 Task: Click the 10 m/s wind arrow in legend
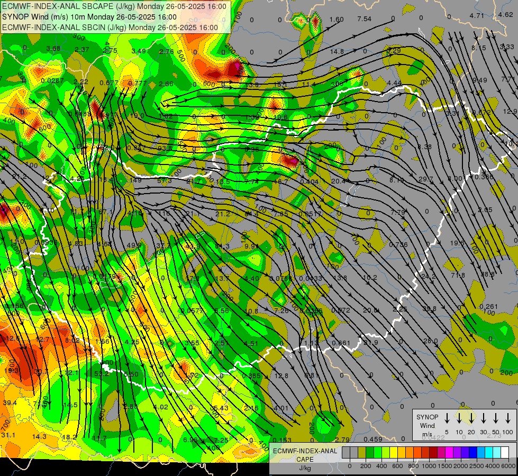(459, 418)
